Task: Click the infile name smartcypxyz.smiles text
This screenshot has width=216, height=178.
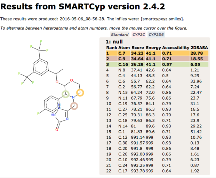Action: point(162,19)
